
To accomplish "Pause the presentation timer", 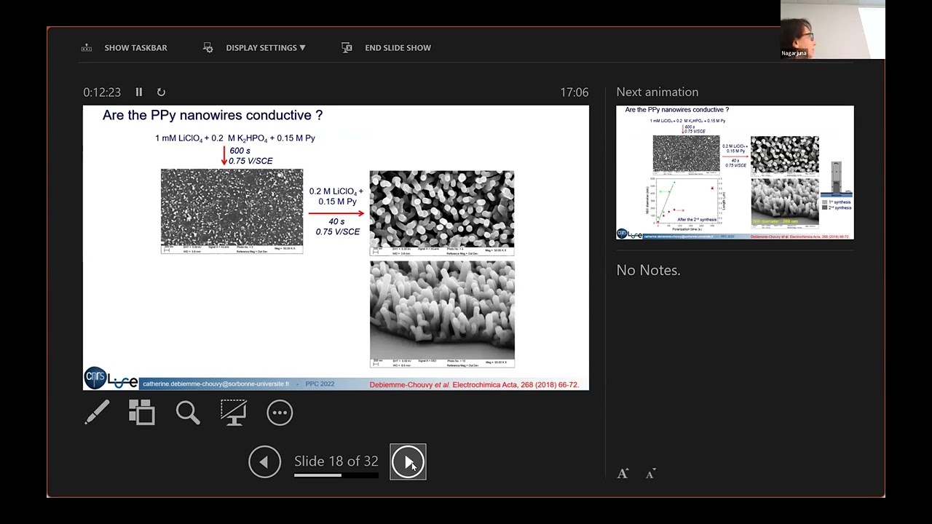I will [x=139, y=92].
